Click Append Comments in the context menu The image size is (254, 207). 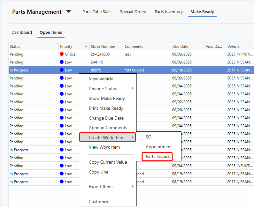coord(108,128)
